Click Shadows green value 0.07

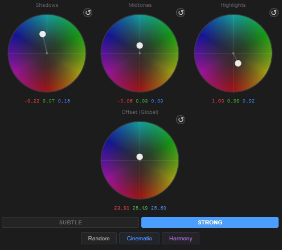tap(48, 101)
